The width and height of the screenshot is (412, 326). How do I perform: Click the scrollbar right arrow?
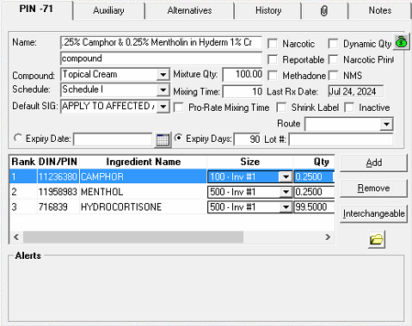(x=328, y=237)
